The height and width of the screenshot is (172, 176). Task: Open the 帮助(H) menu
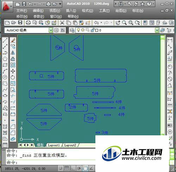(x=73, y=17)
